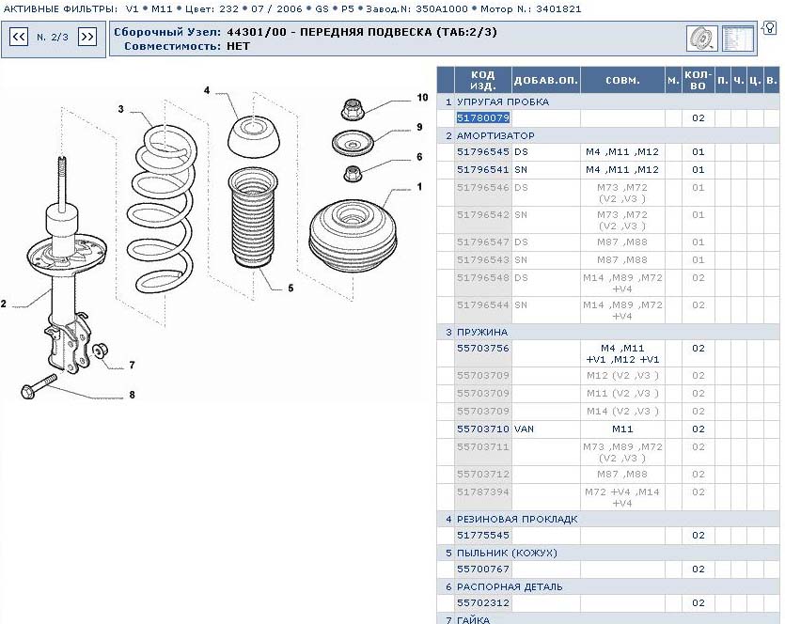Open part code 55703710 VAN

tap(483, 429)
